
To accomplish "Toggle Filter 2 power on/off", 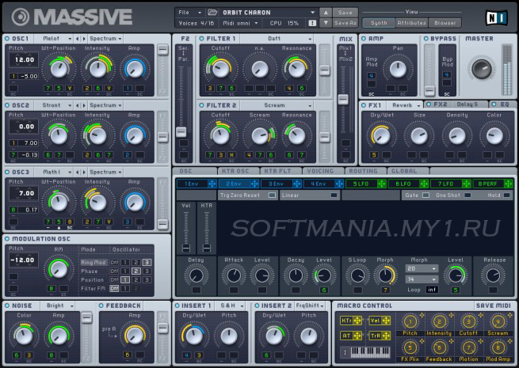I will point(201,105).
